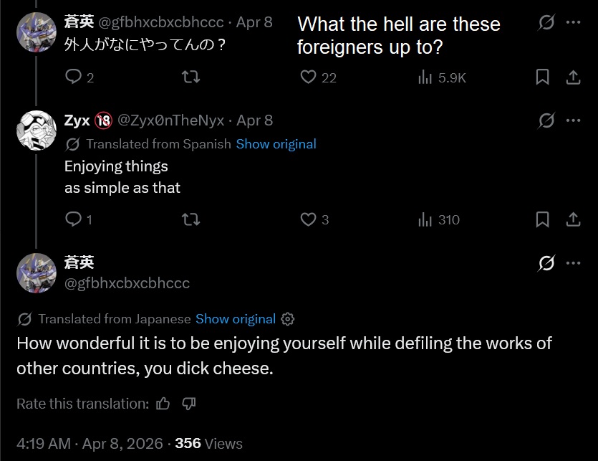This screenshot has width=598, height=461.
Task: Share 蒼英's first tweet
Action: click(x=573, y=77)
